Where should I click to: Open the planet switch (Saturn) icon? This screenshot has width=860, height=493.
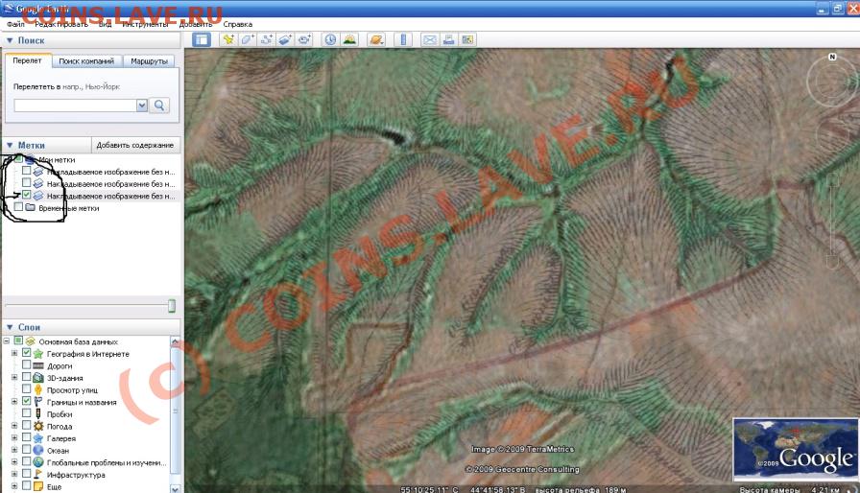(x=376, y=39)
